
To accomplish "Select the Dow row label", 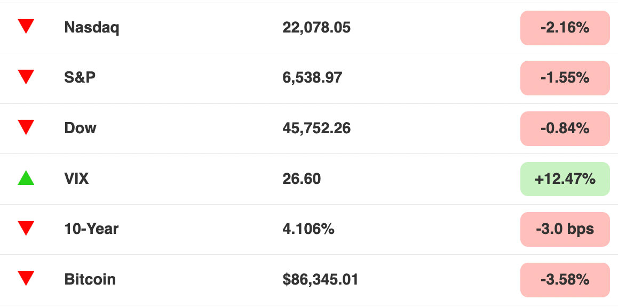I will pyautogui.click(x=81, y=128).
